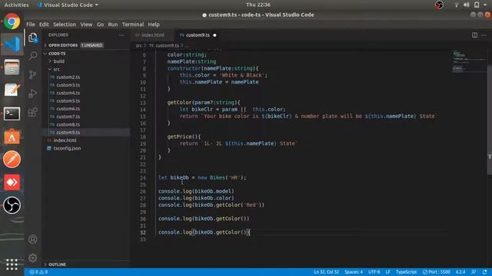Click the volume icon in top bar

[467, 5]
